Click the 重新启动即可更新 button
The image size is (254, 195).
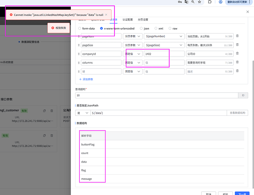click(239, 2)
